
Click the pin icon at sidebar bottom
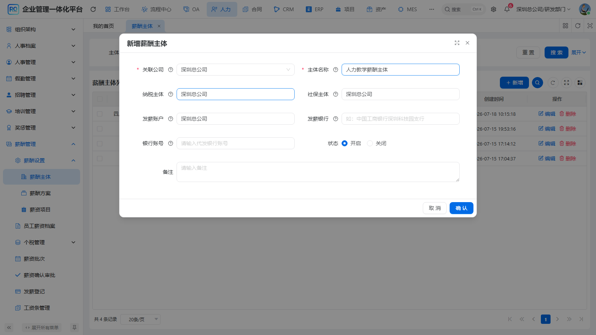pos(74,328)
